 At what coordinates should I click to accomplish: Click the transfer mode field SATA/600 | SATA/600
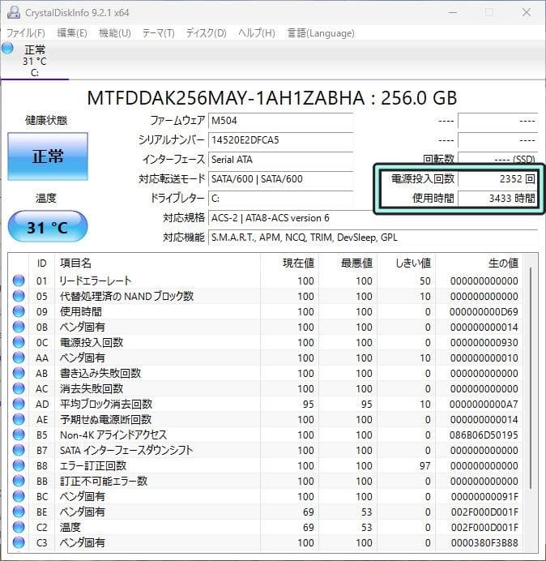point(280,179)
